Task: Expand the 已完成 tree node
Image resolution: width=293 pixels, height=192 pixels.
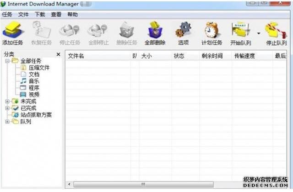Action: click(7, 108)
